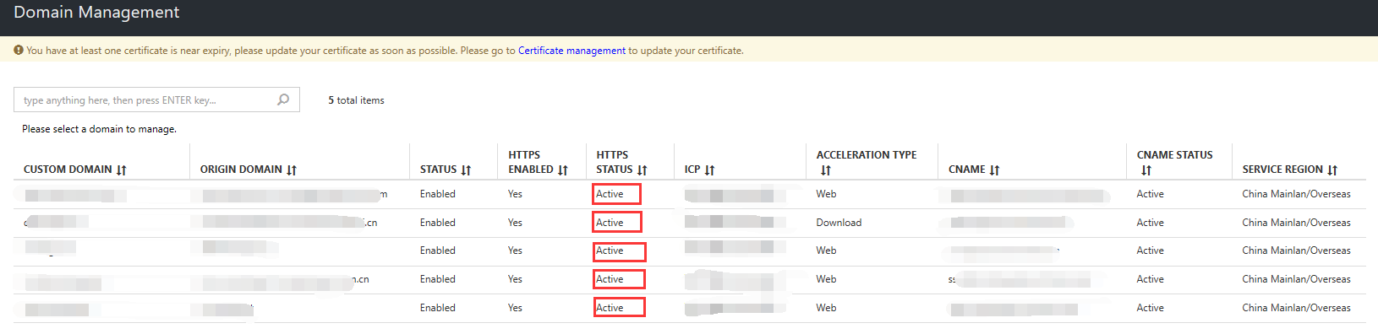Viewport: 1378px width, 334px height.
Task: Click Active HTTPS status in third row
Action: pyautogui.click(x=610, y=250)
